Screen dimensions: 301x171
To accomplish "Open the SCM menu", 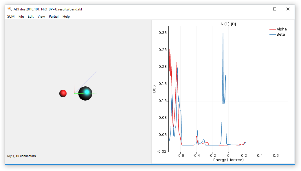I will [x=11, y=17].
